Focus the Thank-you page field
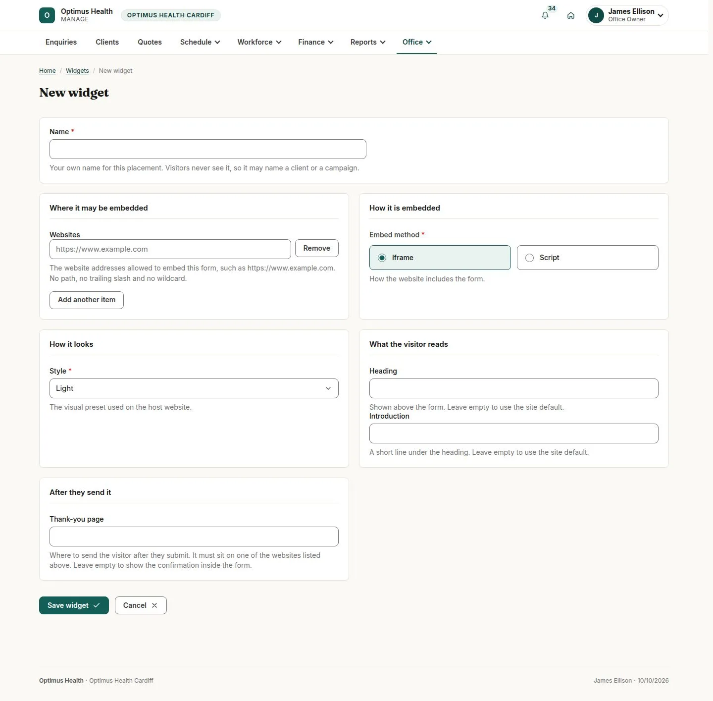The height and width of the screenshot is (701, 713). [194, 537]
